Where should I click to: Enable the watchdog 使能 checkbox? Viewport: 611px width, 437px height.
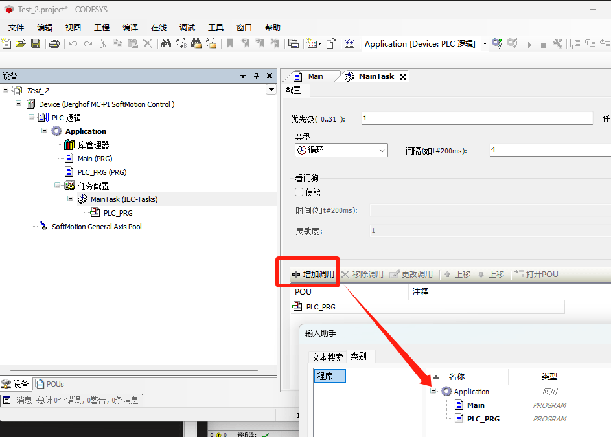point(299,192)
